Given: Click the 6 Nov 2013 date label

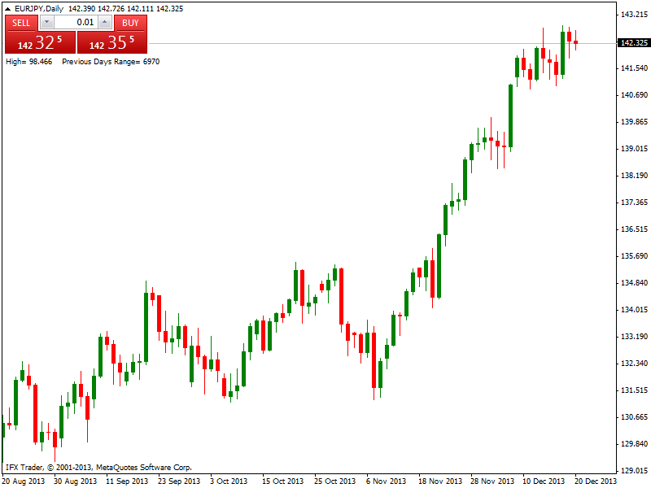Looking at the screenshot, I should 386,481.
